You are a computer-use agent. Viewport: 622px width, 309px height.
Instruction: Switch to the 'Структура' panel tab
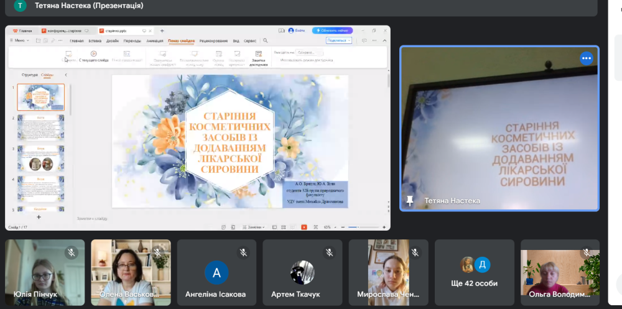(30, 75)
